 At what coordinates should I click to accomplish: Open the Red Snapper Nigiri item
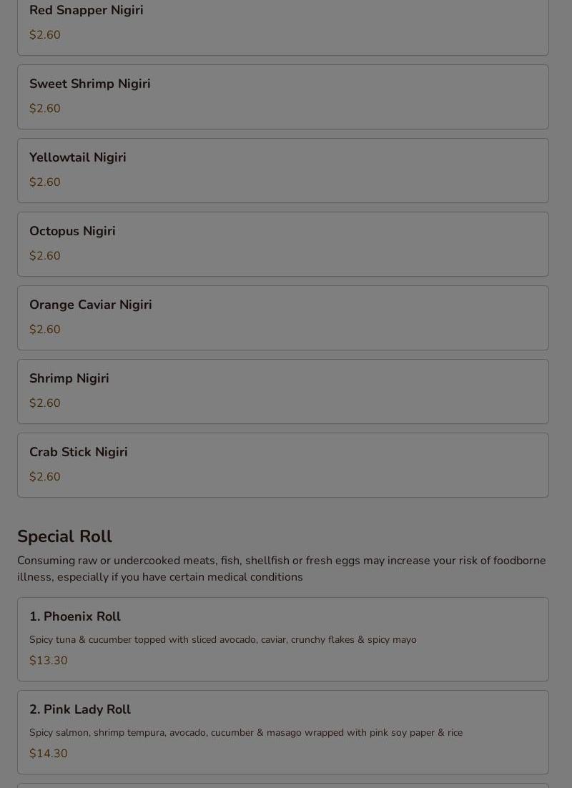point(282,23)
